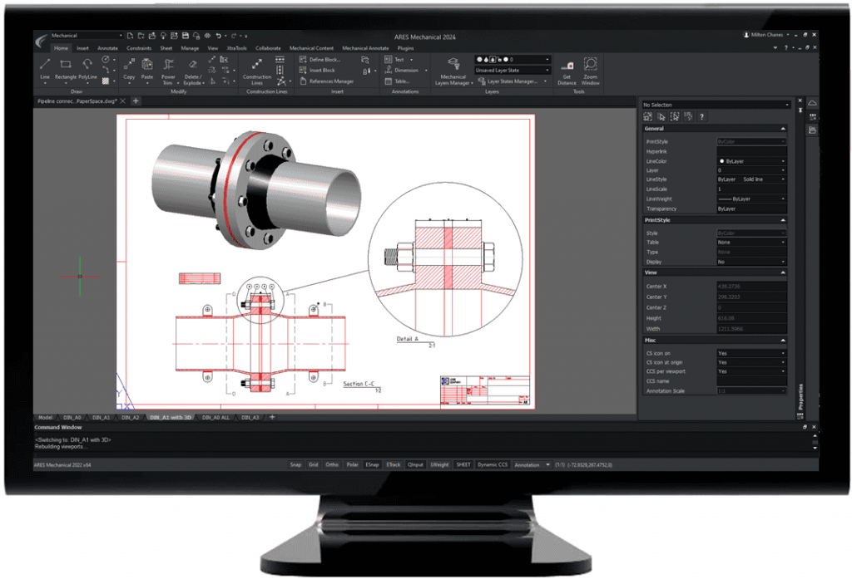Launch the Get Distance tool
Image resolution: width=852 pixels, height=579 pixels.
[x=567, y=71]
